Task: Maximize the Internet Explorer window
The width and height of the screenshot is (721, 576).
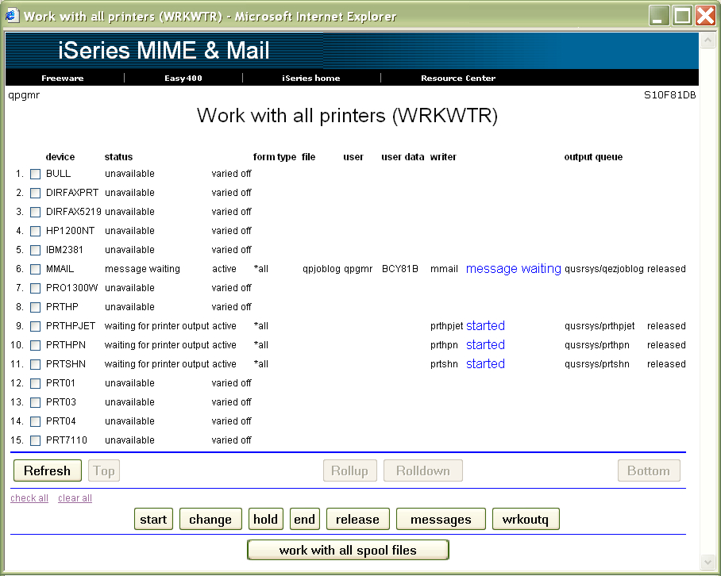Action: 682,16
